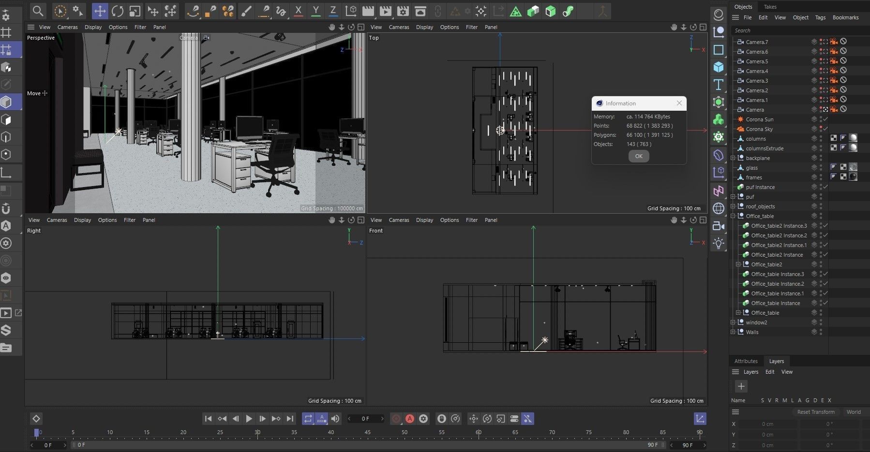
Task: Toggle loop playback mode button
Action: (x=308, y=419)
